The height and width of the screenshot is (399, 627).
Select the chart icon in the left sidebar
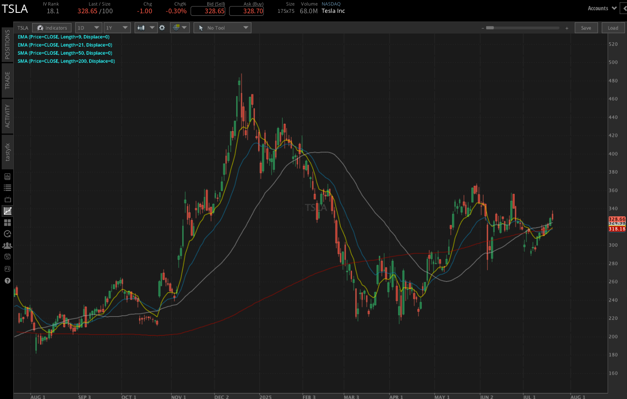[x=7, y=211]
